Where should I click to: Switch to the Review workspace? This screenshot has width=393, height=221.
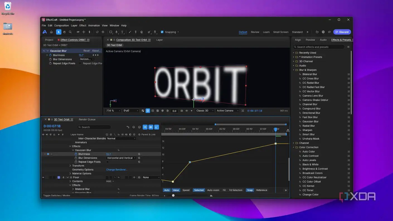pos(255,32)
